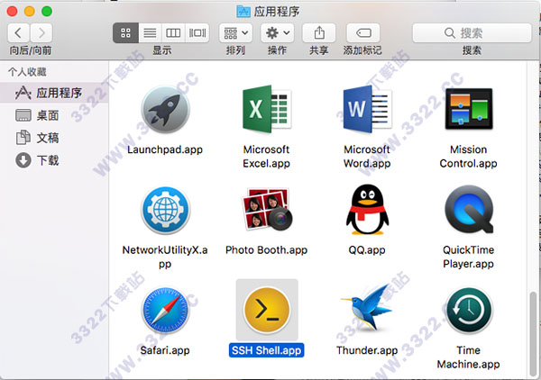Image resolution: width=541 pixels, height=380 pixels.
Task: Click the Photo Booth.app name label
Action: point(266,249)
